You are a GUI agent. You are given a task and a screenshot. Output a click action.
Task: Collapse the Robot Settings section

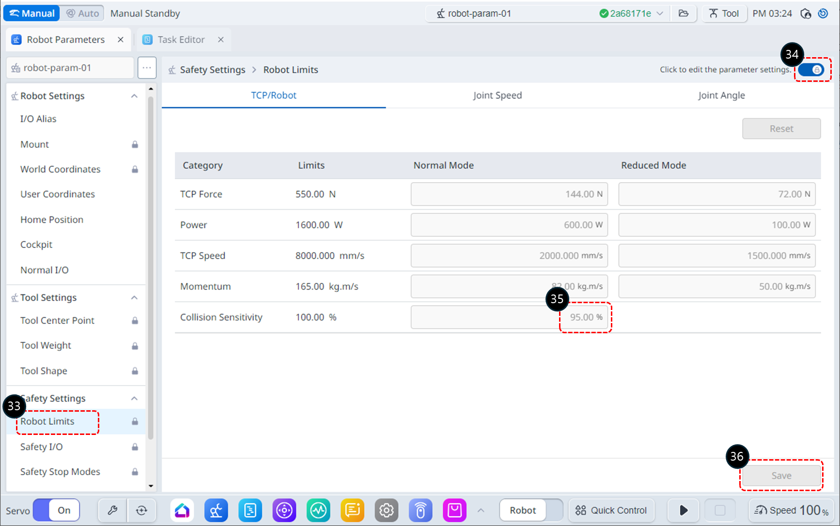point(134,96)
